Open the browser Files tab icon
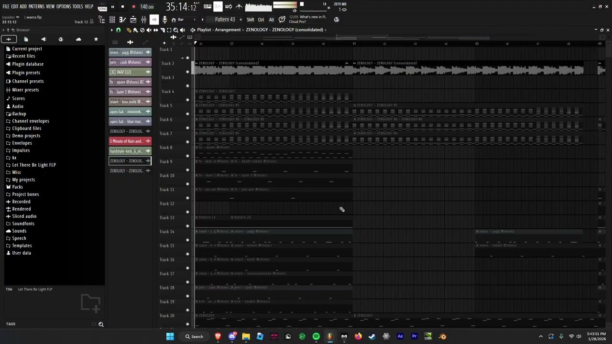The height and width of the screenshot is (344, 612). point(26,39)
